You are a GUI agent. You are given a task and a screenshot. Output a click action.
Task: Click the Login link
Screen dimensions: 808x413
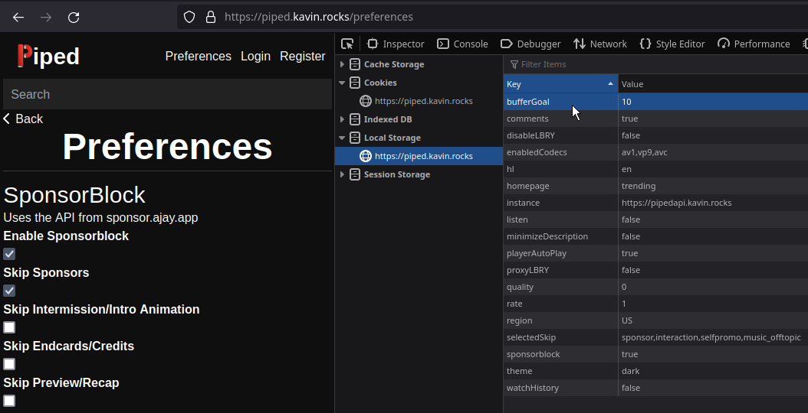[255, 56]
